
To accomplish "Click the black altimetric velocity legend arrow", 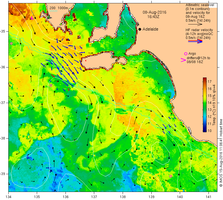I will pyautogui.click(x=195, y=24).
